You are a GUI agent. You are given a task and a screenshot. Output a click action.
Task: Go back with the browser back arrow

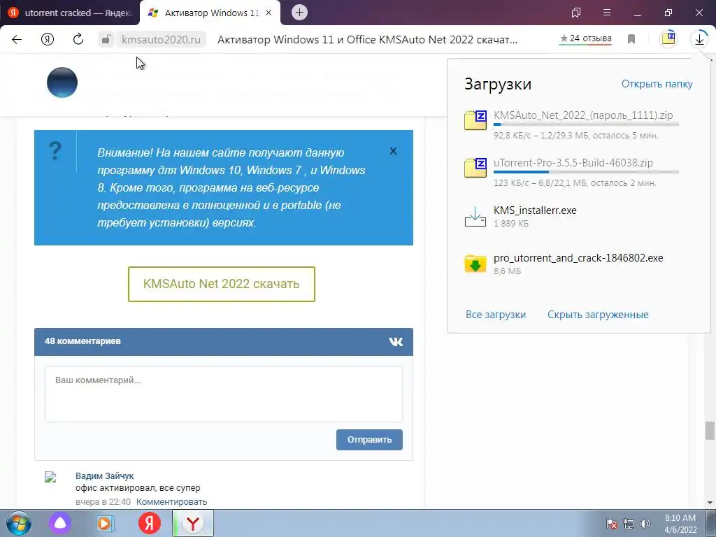click(x=17, y=40)
